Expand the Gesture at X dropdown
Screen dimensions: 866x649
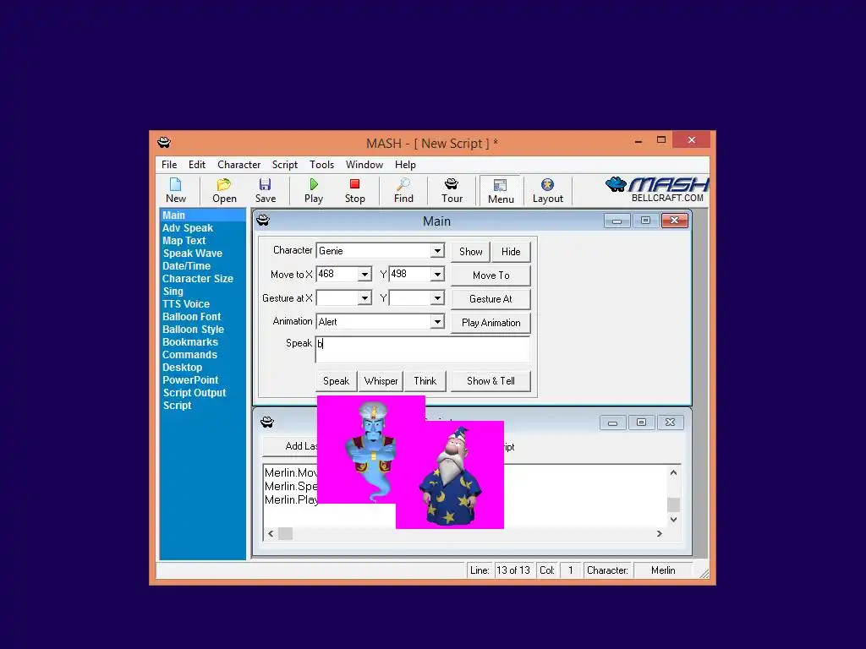pyautogui.click(x=364, y=298)
